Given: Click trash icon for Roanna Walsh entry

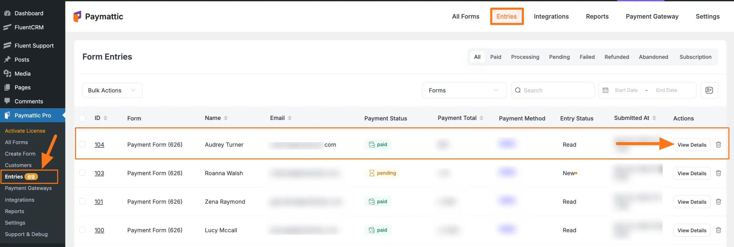Looking at the screenshot, I should point(719,173).
